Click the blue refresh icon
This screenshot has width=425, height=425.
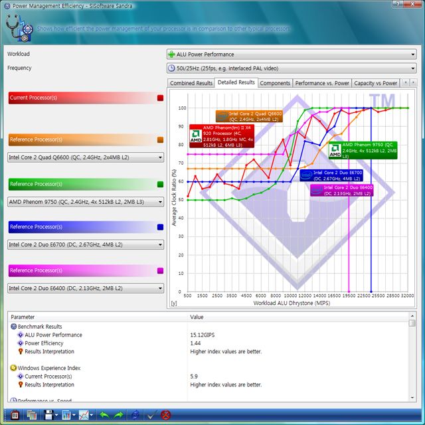tap(135, 415)
